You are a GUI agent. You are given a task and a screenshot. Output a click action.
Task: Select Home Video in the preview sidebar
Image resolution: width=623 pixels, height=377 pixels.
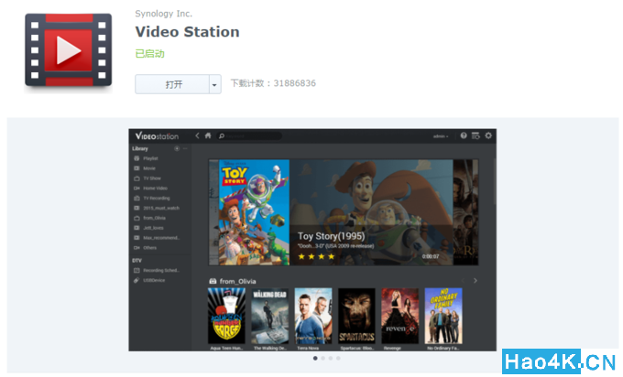[155, 188]
